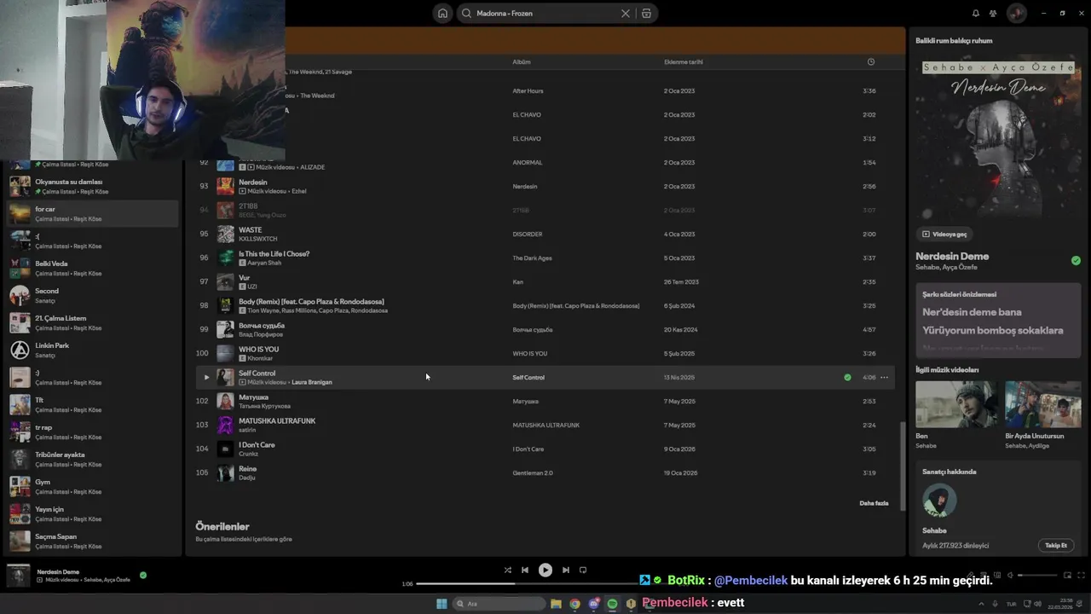Open notifications bell icon
Viewport: 1091px width, 614px height.
pyautogui.click(x=976, y=14)
